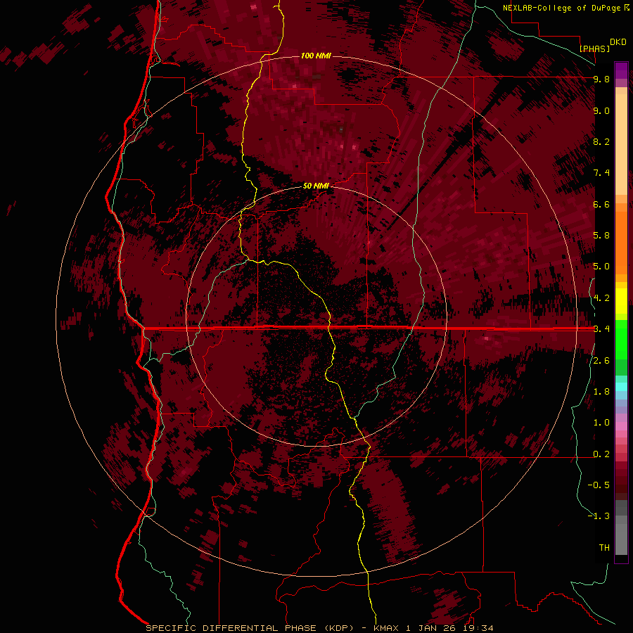Select the 5.8 value on the scale

601,236
